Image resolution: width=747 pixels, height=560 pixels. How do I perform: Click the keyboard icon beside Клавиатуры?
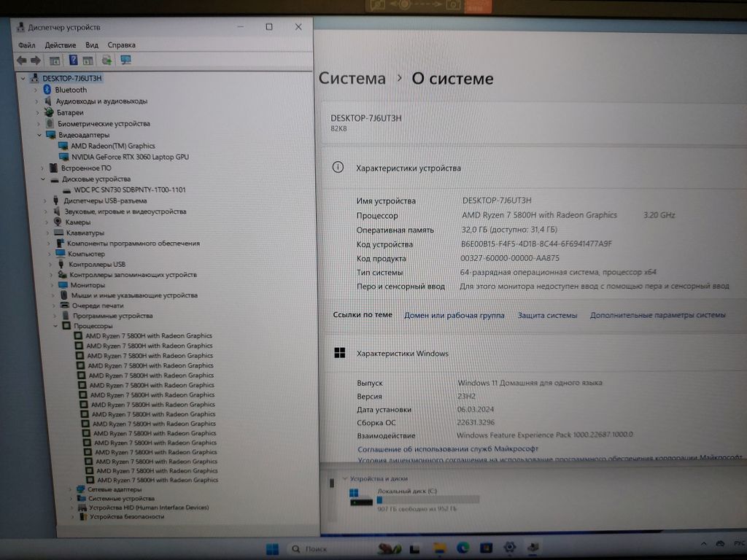pos(59,233)
